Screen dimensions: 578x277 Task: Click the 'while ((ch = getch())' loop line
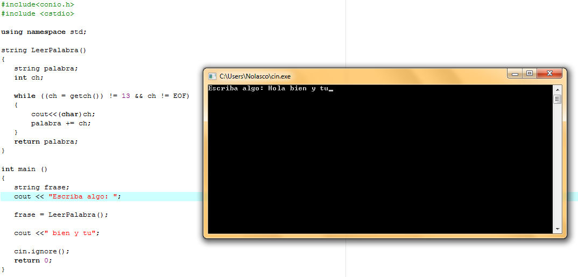(x=101, y=96)
